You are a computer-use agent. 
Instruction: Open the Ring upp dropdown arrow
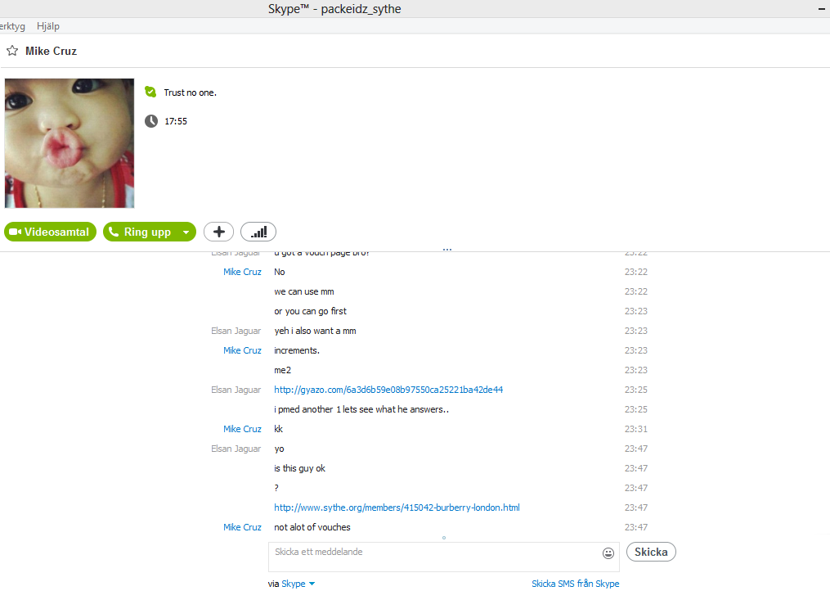(186, 232)
